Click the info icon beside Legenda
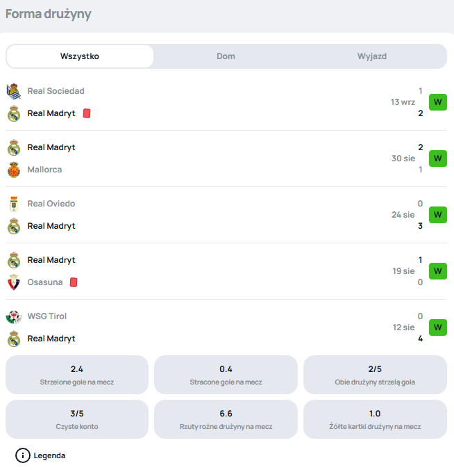Image resolution: width=454 pixels, height=470 pixels. click(x=23, y=455)
